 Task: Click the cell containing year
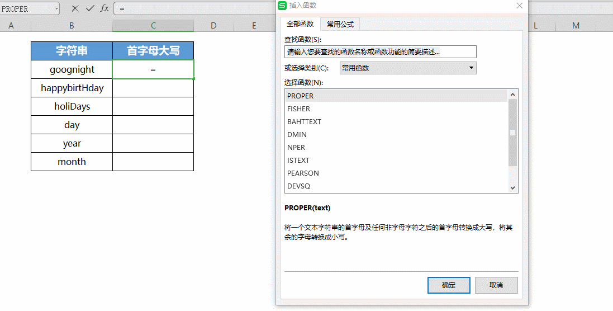(x=72, y=143)
